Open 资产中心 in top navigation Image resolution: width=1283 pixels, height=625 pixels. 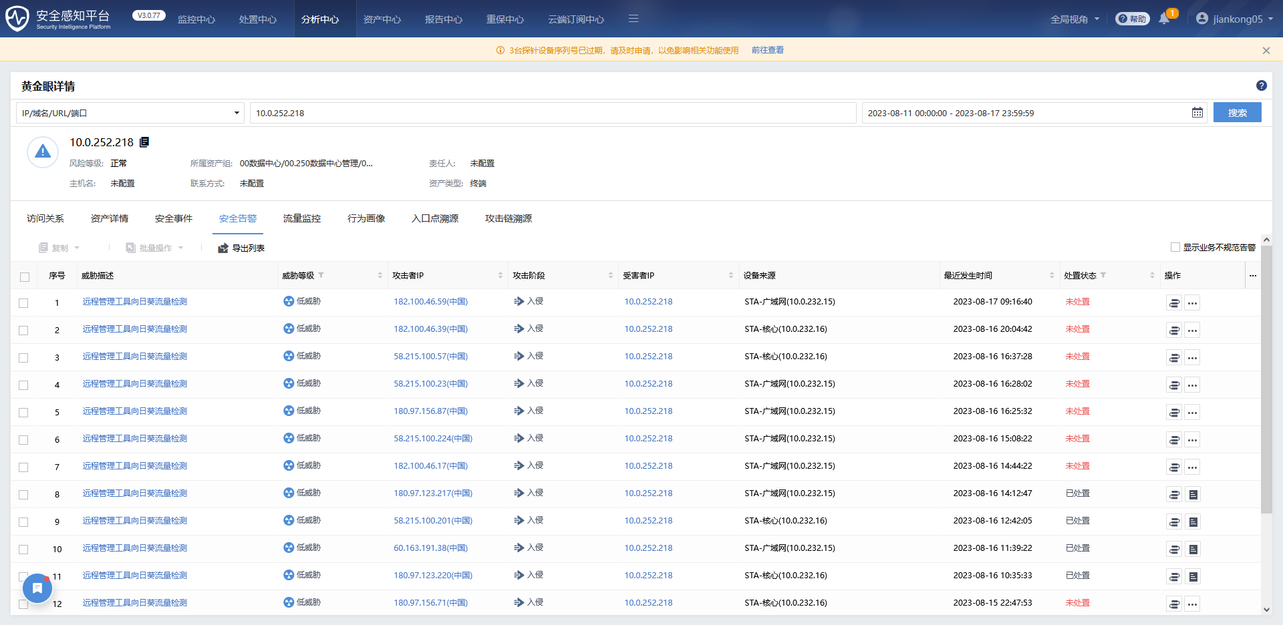coord(382,19)
